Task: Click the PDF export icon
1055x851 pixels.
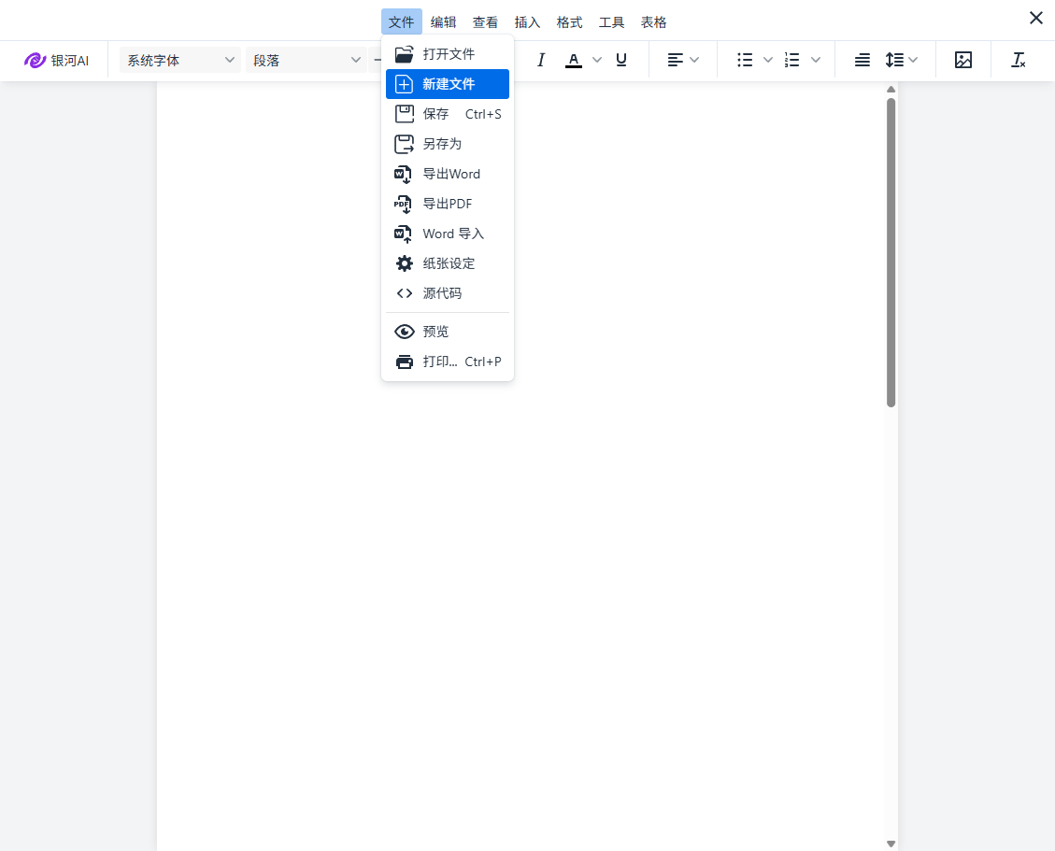Action: 403,204
